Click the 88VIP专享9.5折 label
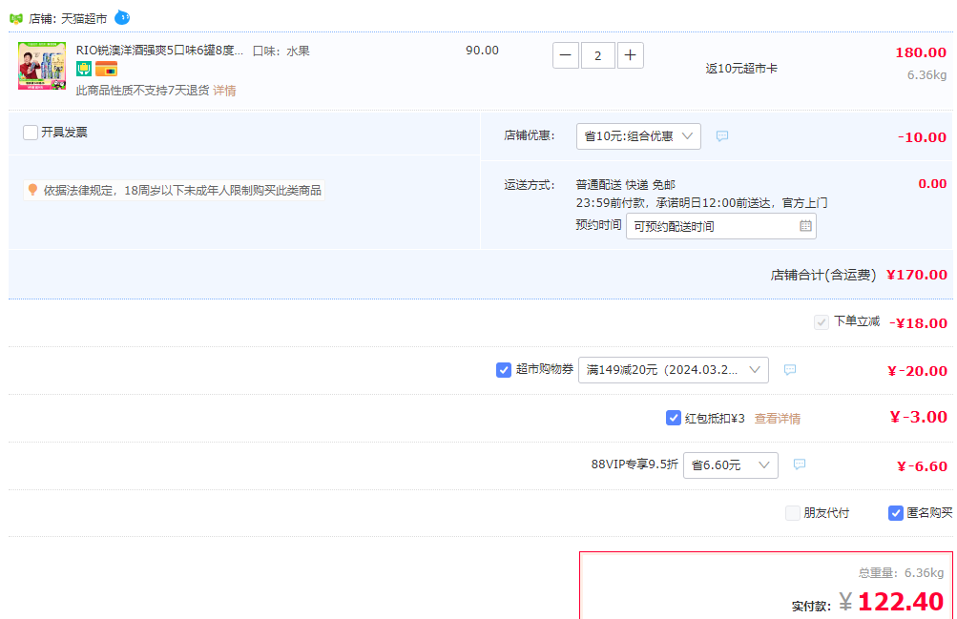This screenshot has width=957, height=619. [x=635, y=464]
